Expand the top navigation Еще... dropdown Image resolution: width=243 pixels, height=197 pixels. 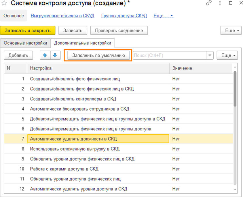[x=163, y=16]
